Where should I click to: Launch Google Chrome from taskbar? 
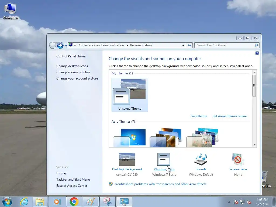click(74, 202)
